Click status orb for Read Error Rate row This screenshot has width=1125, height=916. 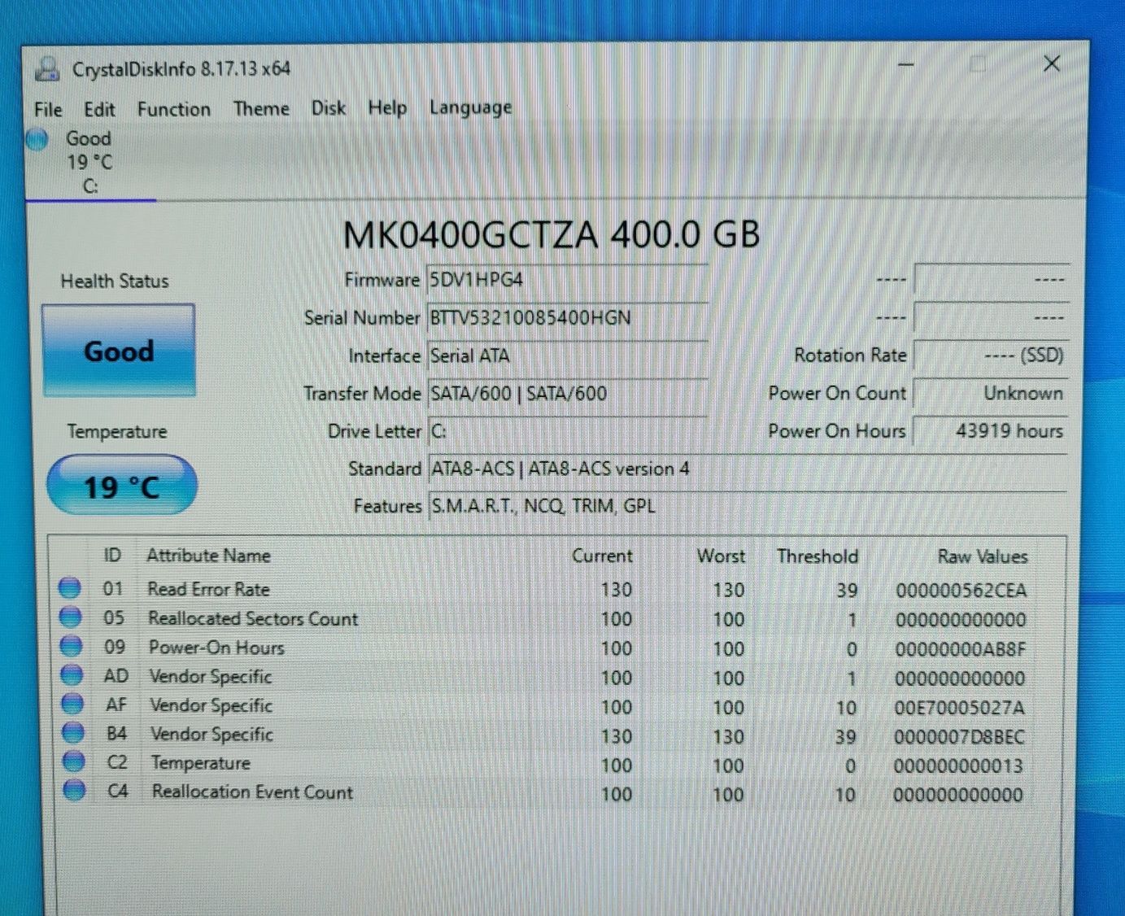coord(70,587)
